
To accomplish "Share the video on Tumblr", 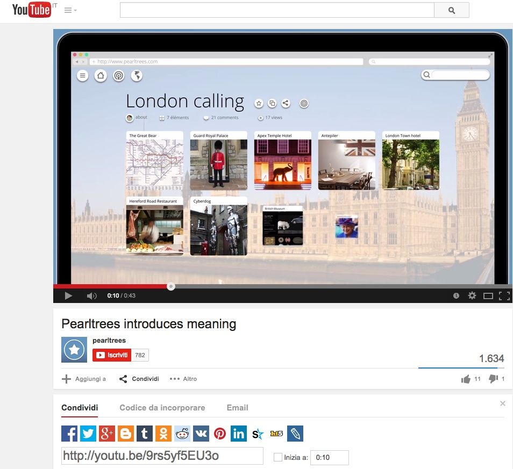I will (x=145, y=434).
